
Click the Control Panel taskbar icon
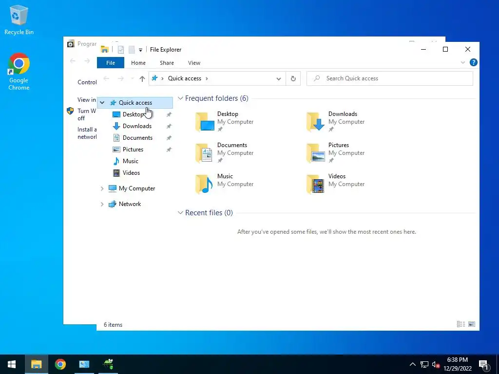[84, 364]
